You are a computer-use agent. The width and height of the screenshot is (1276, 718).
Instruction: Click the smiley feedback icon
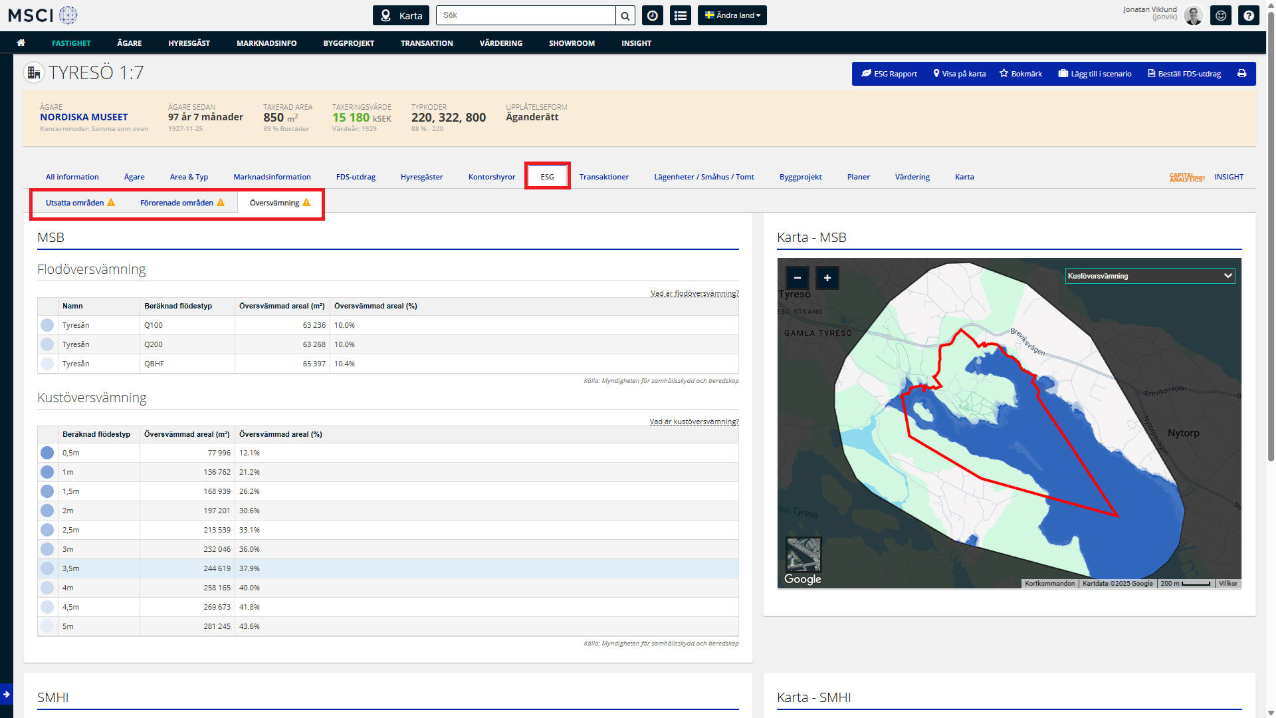(x=1221, y=16)
